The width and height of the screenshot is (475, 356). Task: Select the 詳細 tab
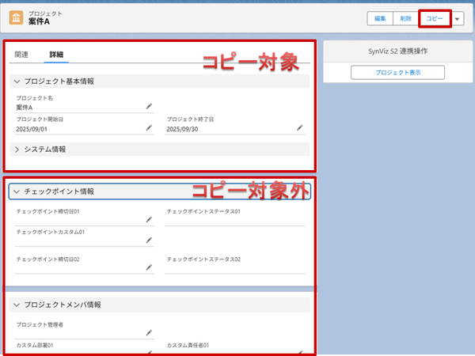(56, 55)
